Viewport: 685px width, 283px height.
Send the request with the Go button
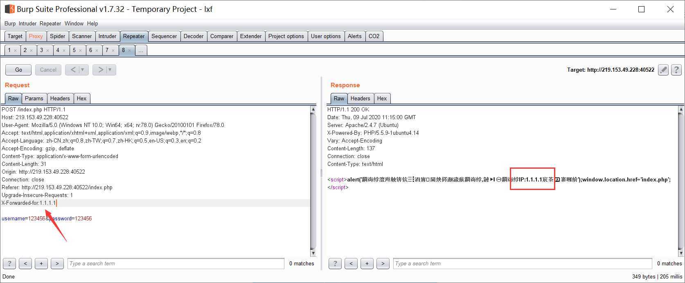point(18,70)
